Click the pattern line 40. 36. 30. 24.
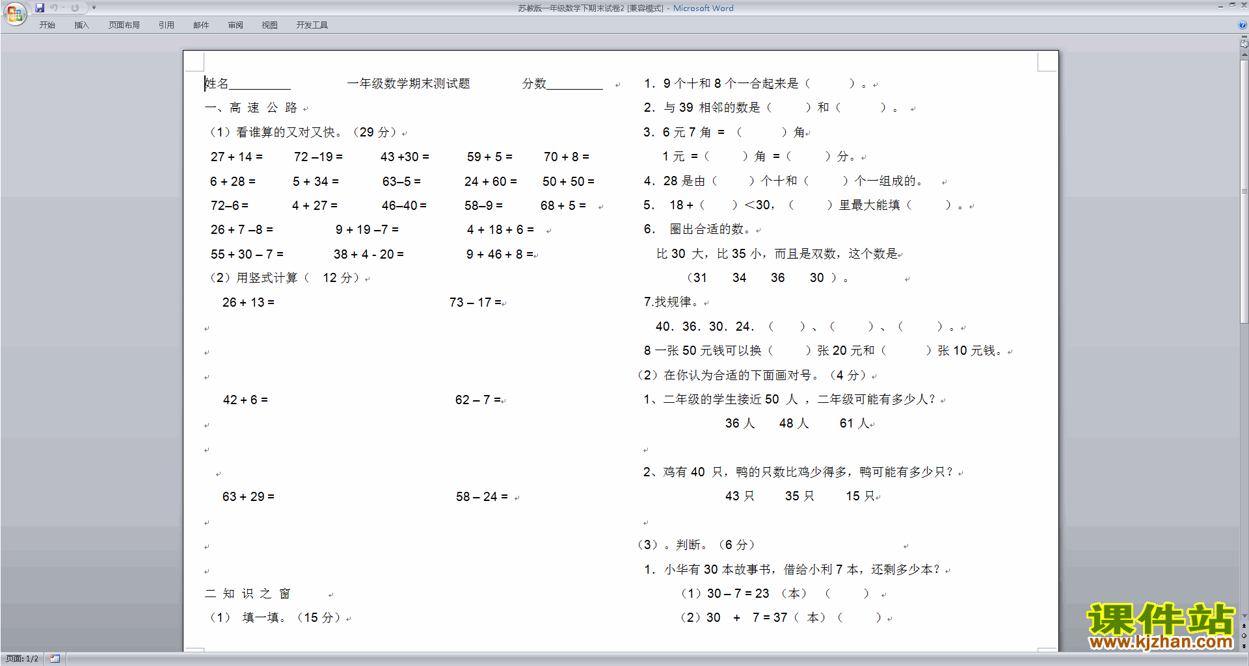 (705, 326)
